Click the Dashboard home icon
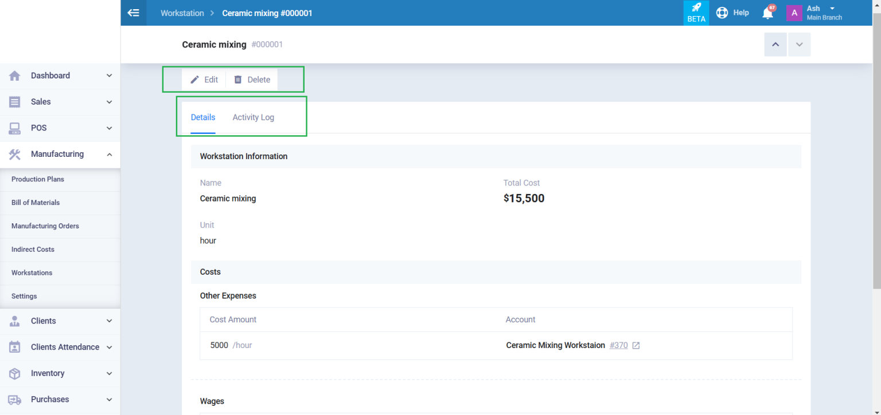The width and height of the screenshot is (881, 415). (x=15, y=76)
